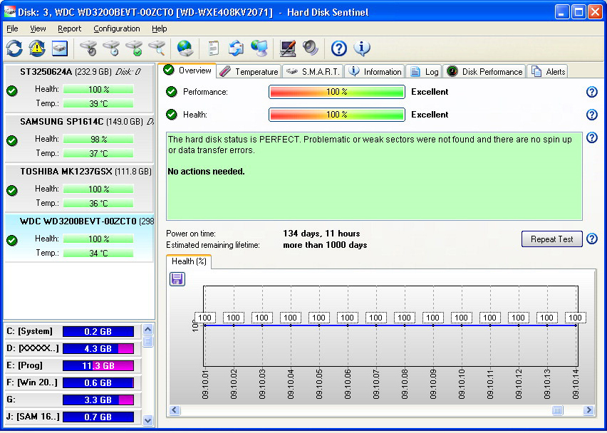
Task: Switch to the Temperature tab
Action: point(249,72)
